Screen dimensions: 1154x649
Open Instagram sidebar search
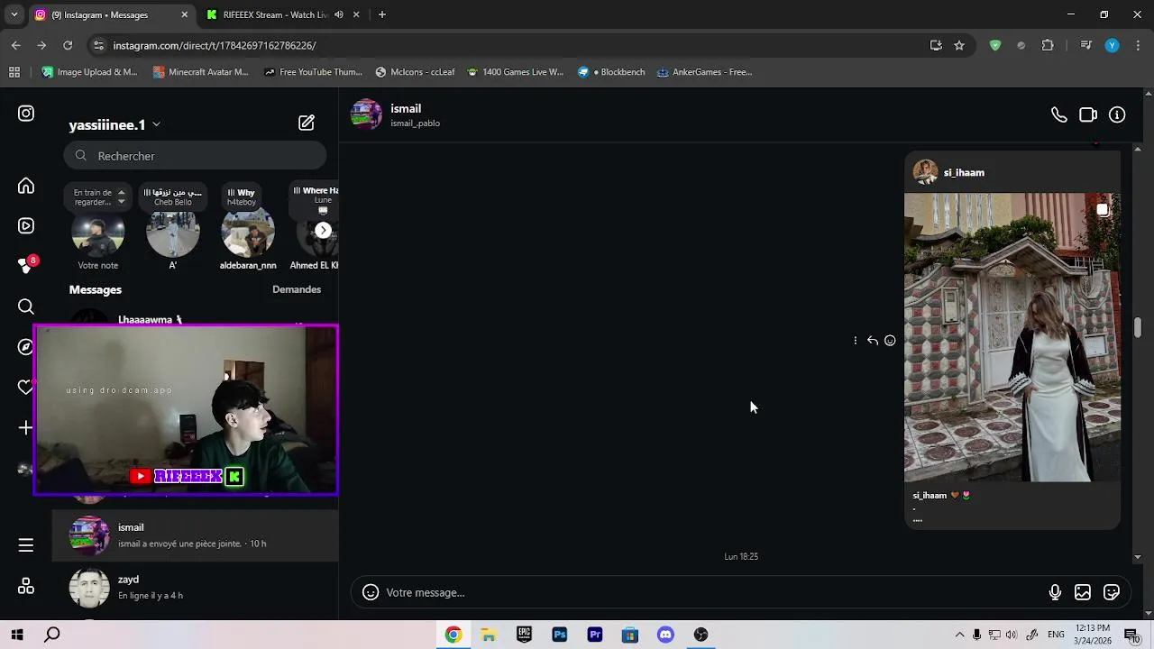26,306
